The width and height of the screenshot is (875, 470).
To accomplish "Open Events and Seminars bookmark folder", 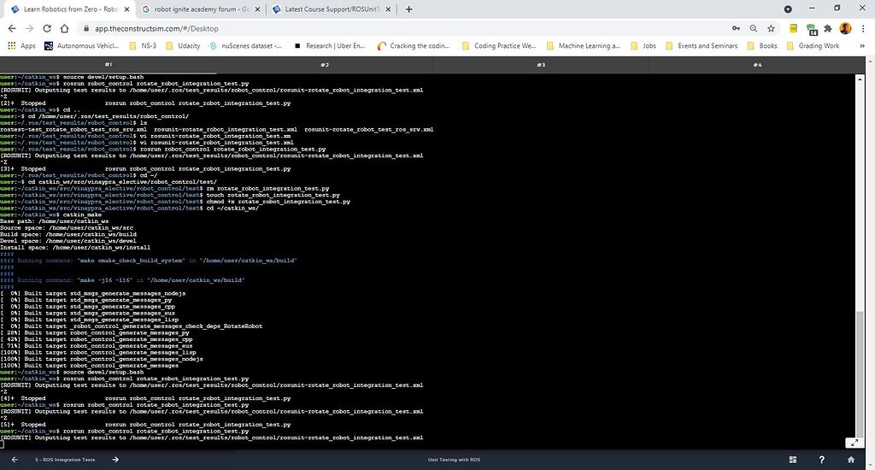I will 702,46.
